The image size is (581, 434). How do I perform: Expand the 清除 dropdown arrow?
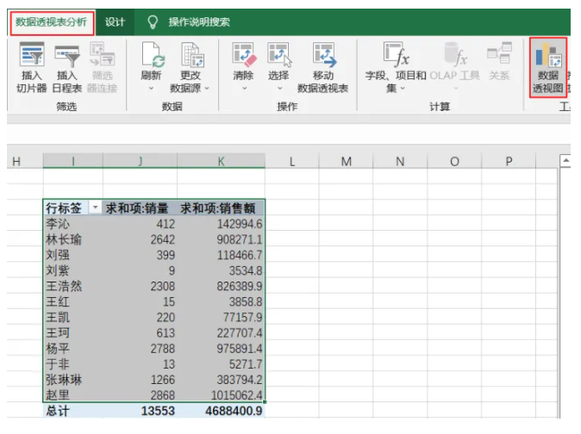244,89
